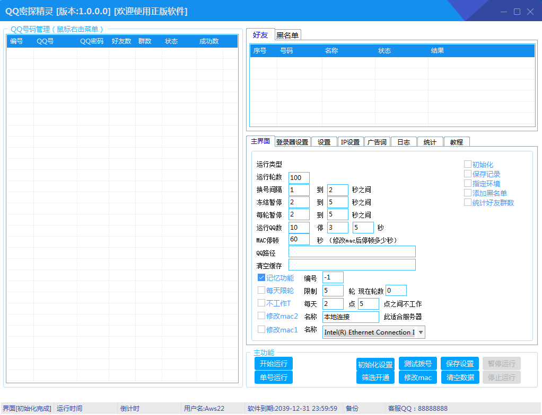Save settings with 保存设置 button

[x=460, y=364]
